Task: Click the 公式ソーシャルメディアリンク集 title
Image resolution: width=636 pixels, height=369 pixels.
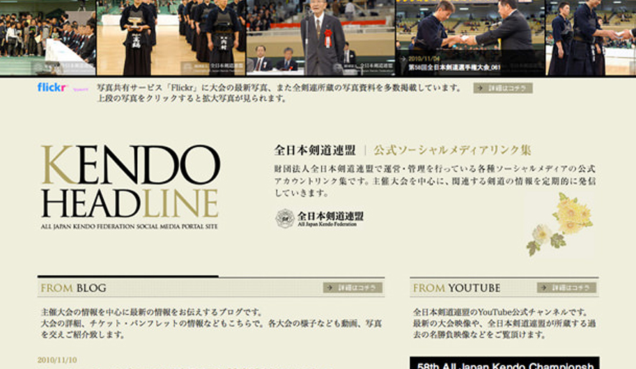Action: [452, 150]
